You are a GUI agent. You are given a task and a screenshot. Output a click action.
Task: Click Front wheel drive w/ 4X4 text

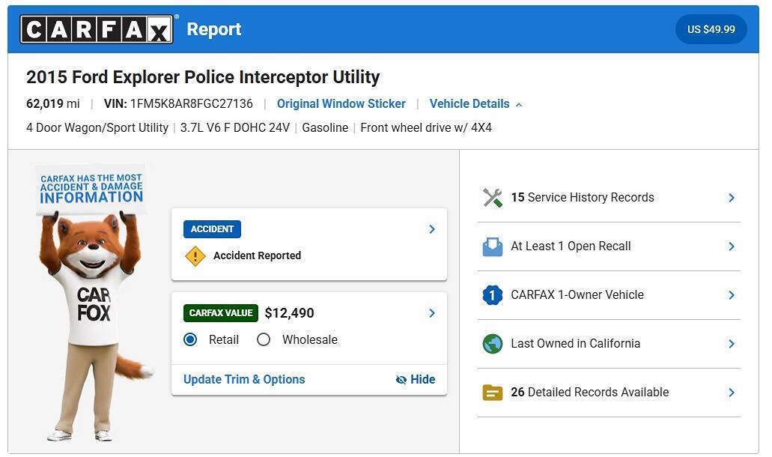426,128
